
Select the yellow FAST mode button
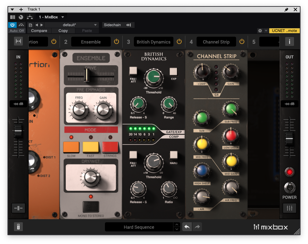click(91, 147)
